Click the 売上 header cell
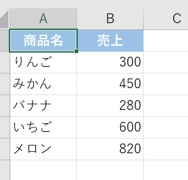 click(110, 41)
